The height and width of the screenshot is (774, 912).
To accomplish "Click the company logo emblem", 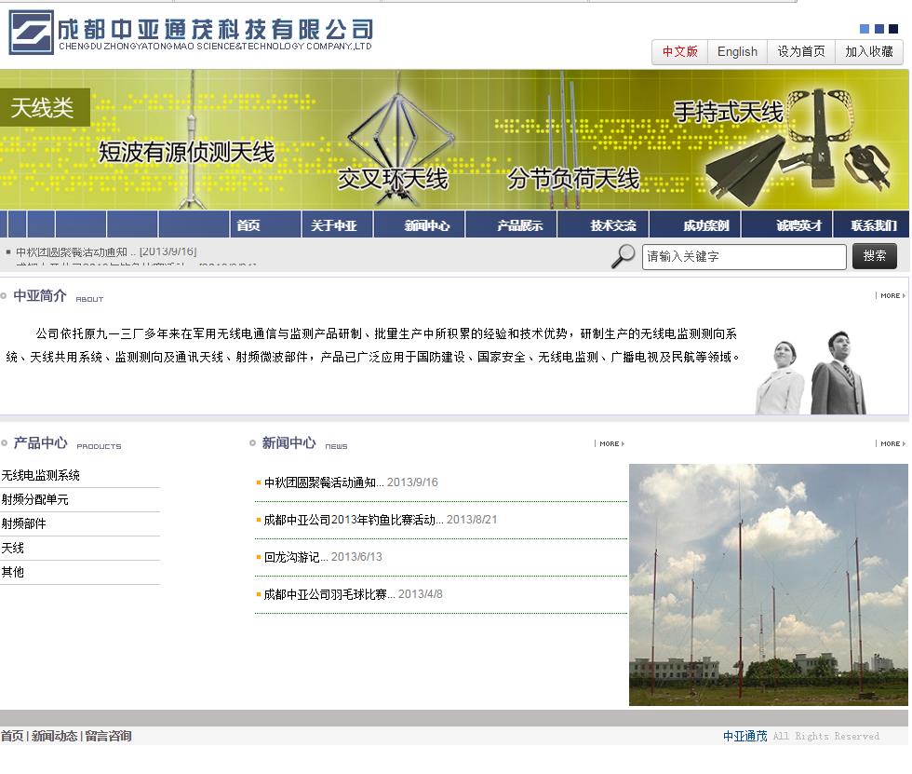I will (31, 32).
